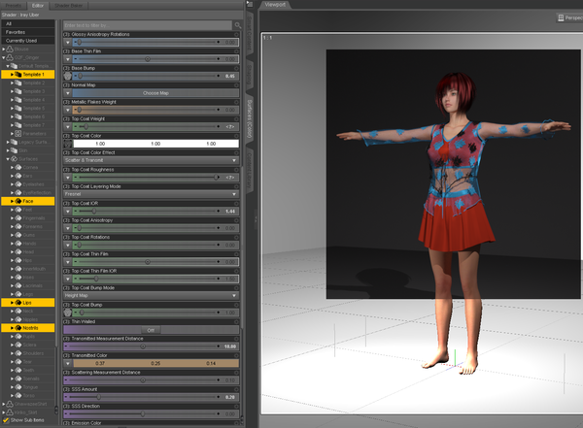Toggle the Show Sub Items checkbox

(x=6, y=420)
